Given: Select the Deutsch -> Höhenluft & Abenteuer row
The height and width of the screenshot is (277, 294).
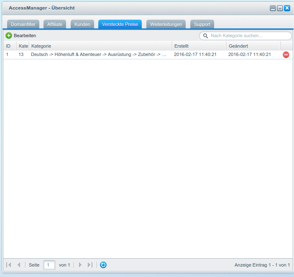Looking at the screenshot, I should coord(99,55).
